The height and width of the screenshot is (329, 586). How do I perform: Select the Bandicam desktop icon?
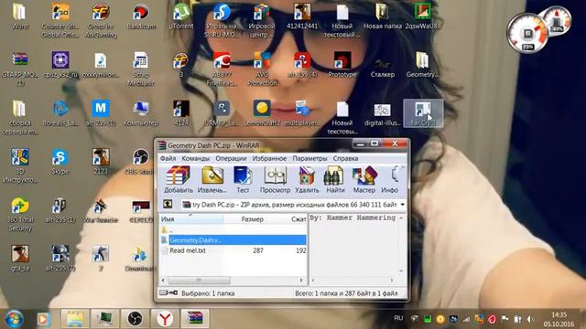[x=141, y=16]
